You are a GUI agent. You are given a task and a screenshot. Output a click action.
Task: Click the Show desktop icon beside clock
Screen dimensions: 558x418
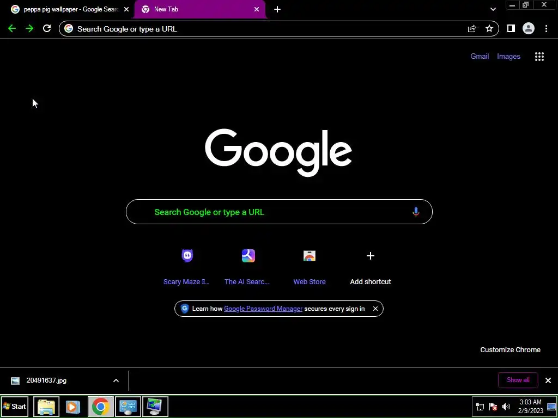pyautogui.click(x=551, y=407)
